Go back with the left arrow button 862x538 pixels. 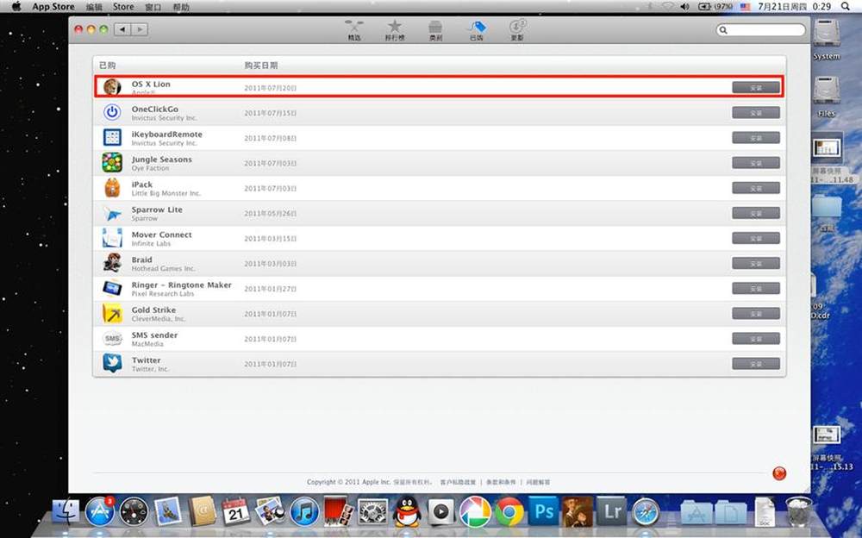122,29
